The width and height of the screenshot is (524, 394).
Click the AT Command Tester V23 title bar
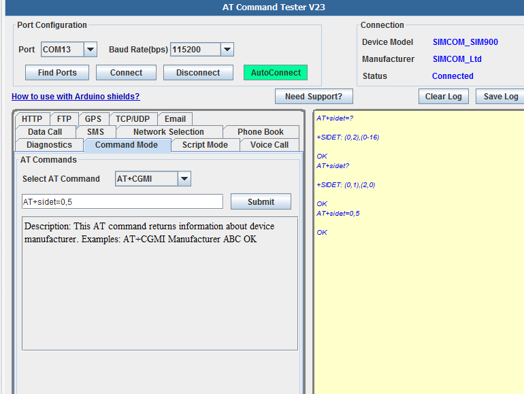tap(274, 7)
